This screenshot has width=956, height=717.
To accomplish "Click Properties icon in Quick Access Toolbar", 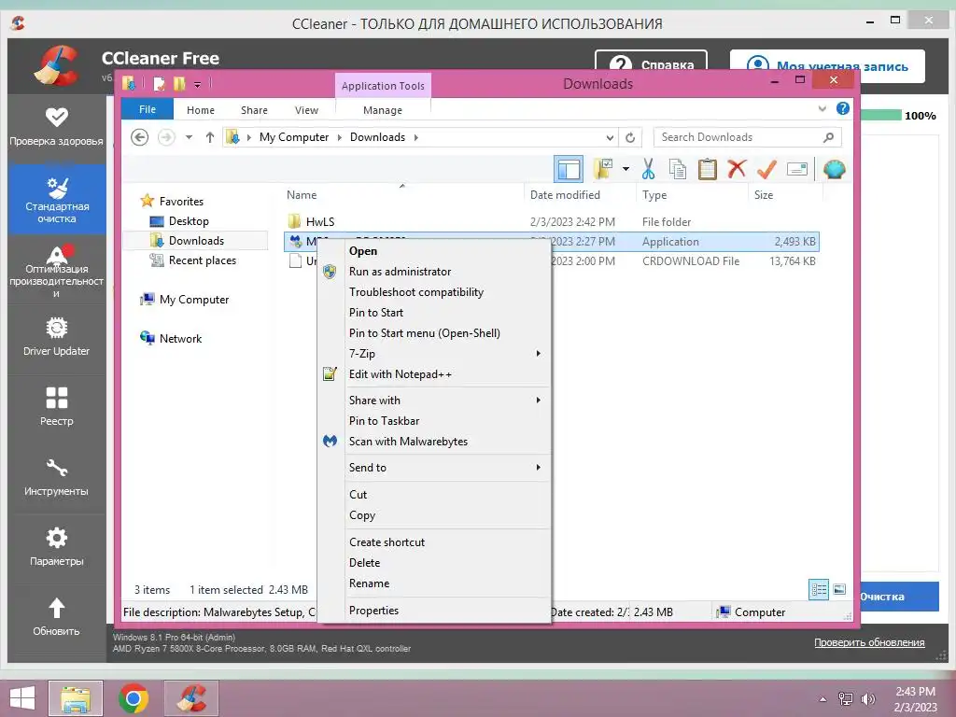I will point(159,83).
